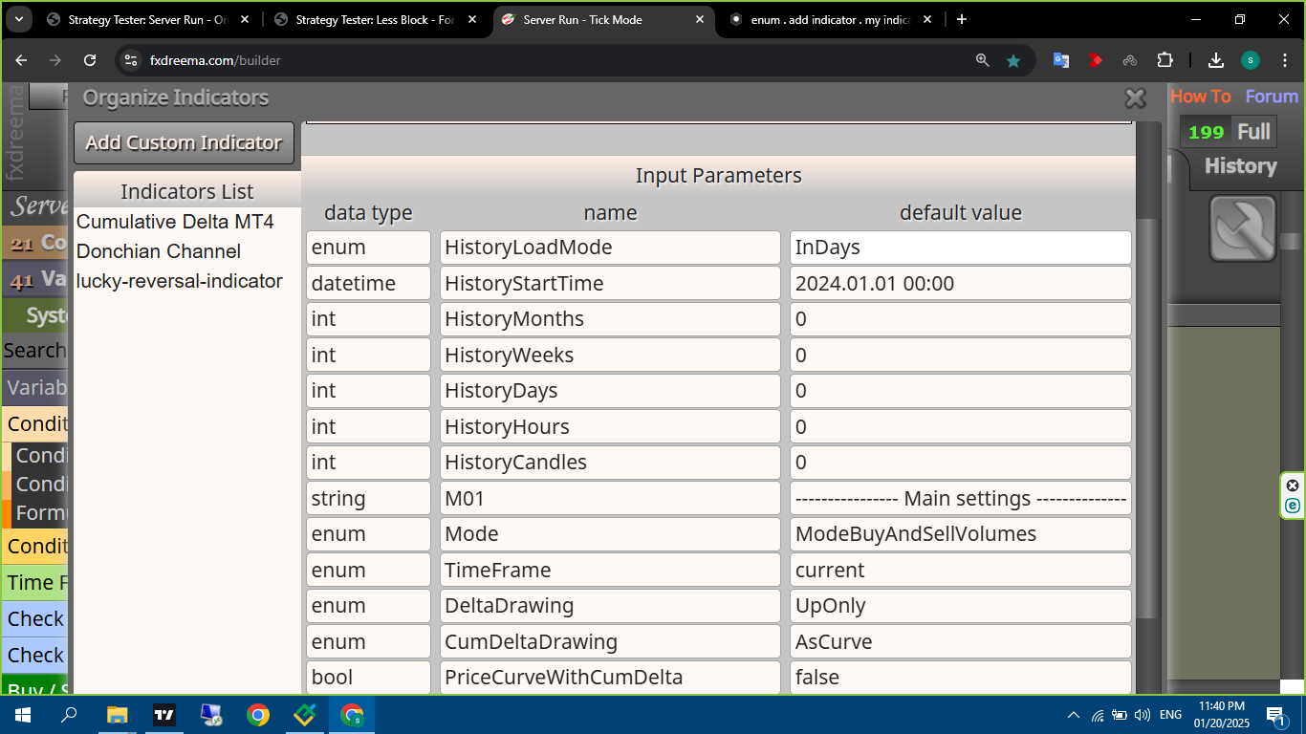Open the Forum link
Viewport: 1306px width, 734px height.
(x=1272, y=97)
